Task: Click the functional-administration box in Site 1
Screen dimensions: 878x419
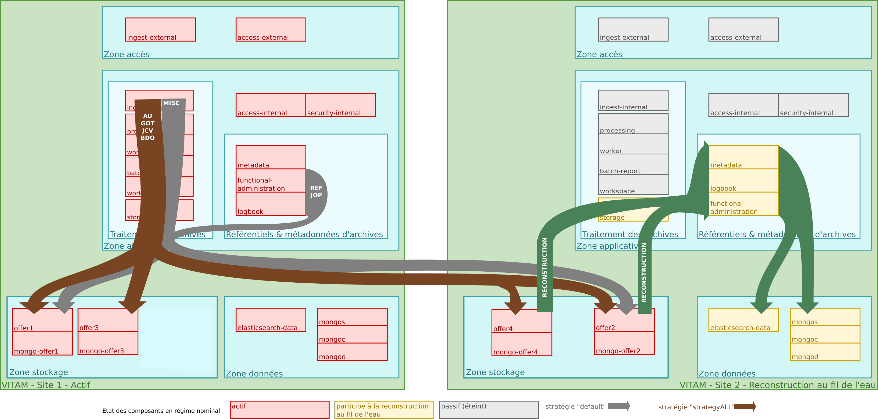Action: 271,181
